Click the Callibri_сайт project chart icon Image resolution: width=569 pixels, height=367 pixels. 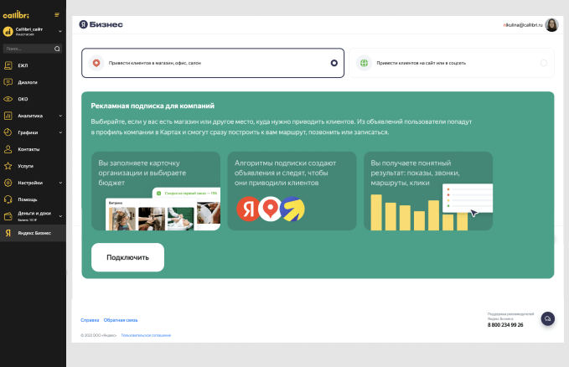8,32
